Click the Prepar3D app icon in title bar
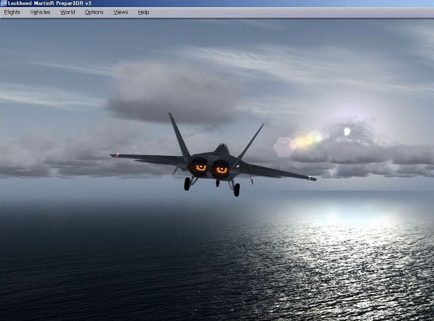Image resolution: width=434 pixels, height=321 pixels. [x=3, y=3]
